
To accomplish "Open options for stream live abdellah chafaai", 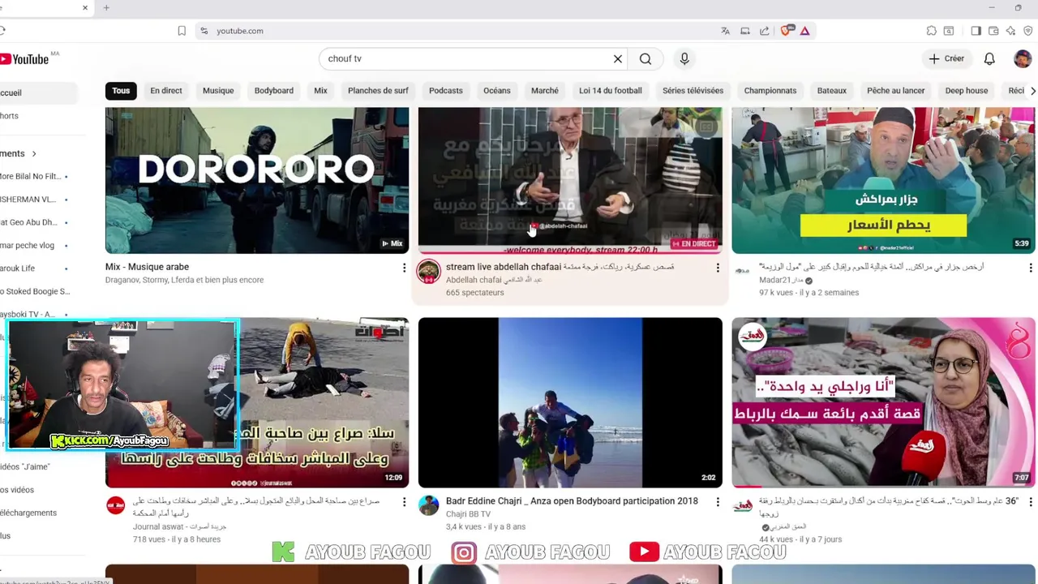I will point(717,268).
